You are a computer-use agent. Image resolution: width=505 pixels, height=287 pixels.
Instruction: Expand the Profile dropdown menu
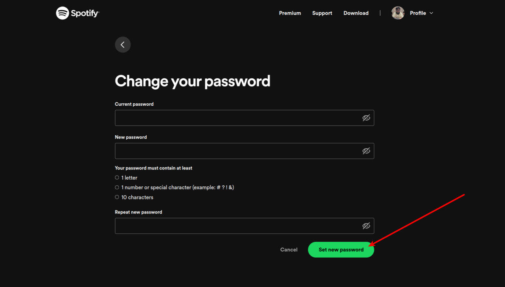431,13
